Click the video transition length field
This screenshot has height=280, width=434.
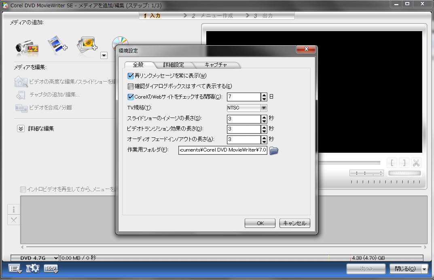click(244, 129)
